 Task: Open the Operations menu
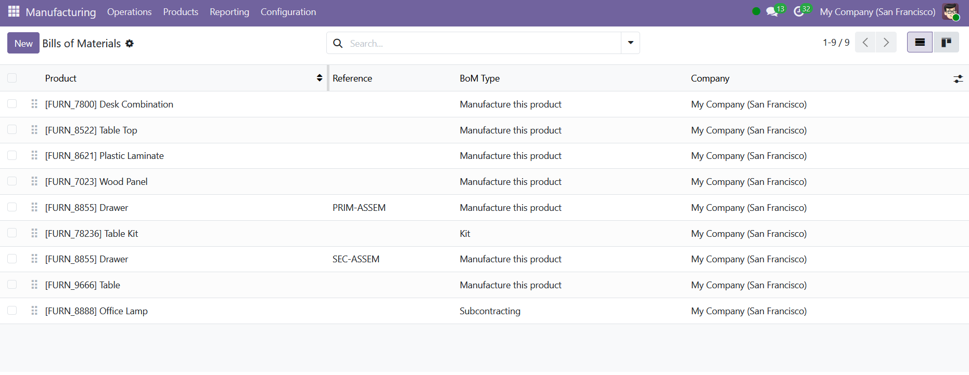click(x=129, y=12)
